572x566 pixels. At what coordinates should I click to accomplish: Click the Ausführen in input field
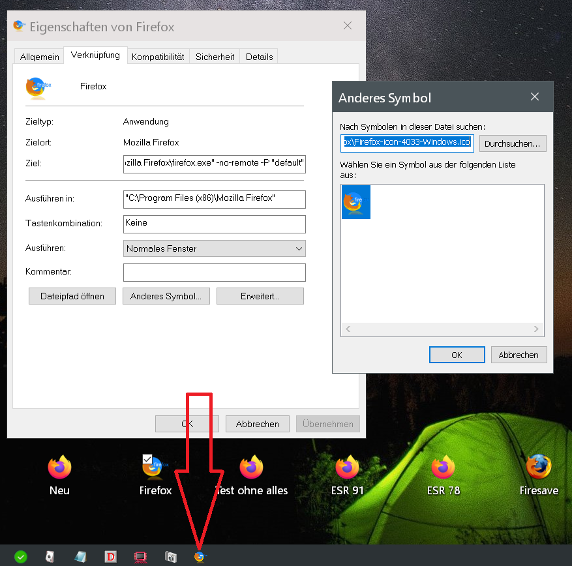point(215,199)
